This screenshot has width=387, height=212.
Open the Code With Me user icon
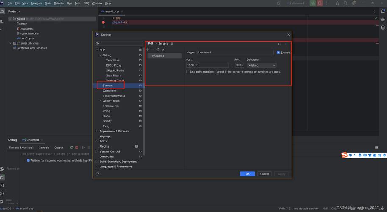(337, 3)
